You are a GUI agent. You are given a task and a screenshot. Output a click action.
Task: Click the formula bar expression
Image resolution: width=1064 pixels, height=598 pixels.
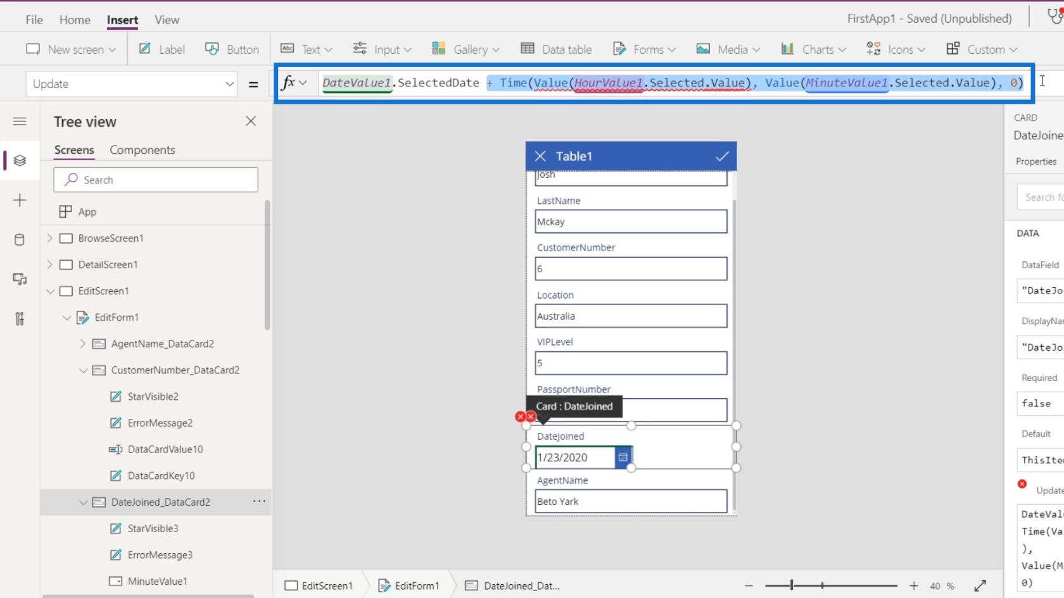[673, 82]
